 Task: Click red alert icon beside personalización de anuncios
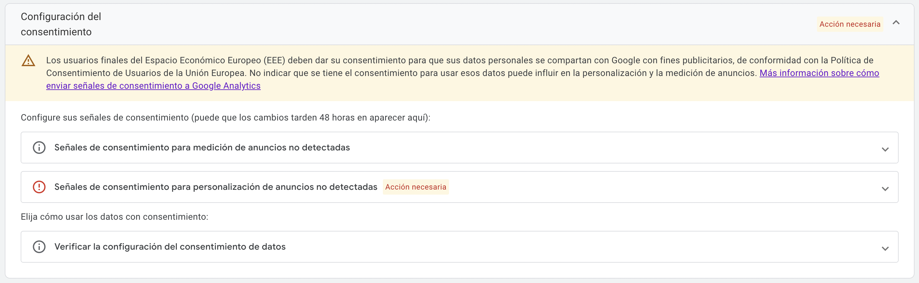tap(39, 187)
